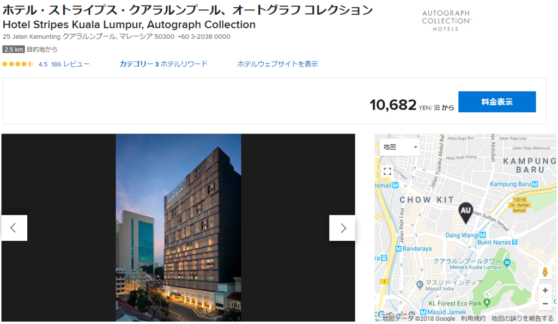This screenshot has width=558, height=324.
Task: Click Hotel Stripes Kuala Lumpur title
Action: click(x=129, y=25)
